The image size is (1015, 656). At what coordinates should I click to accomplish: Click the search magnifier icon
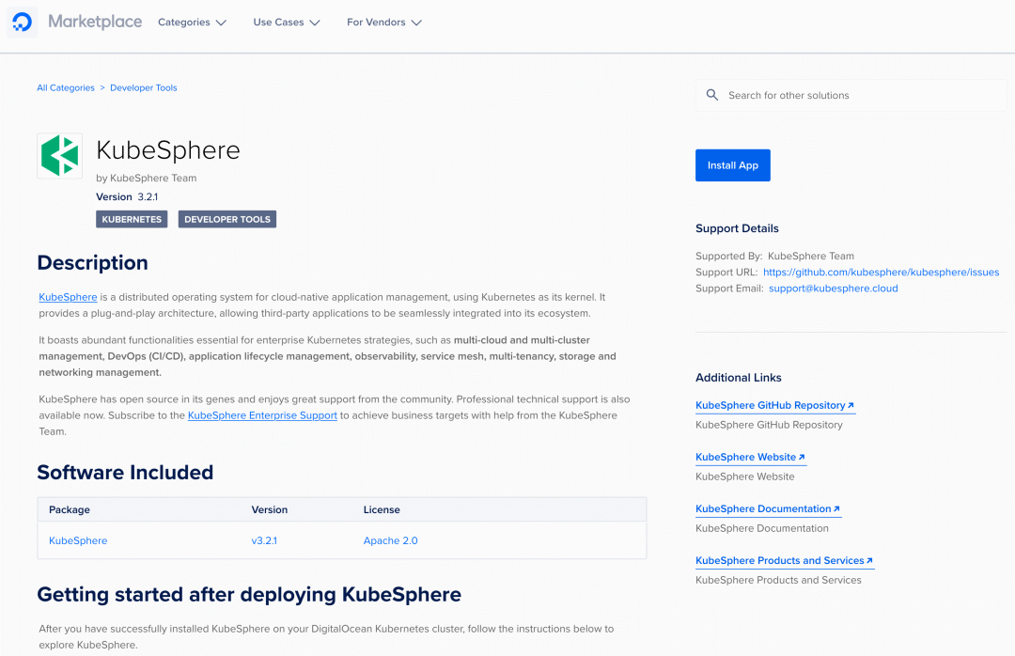(712, 95)
